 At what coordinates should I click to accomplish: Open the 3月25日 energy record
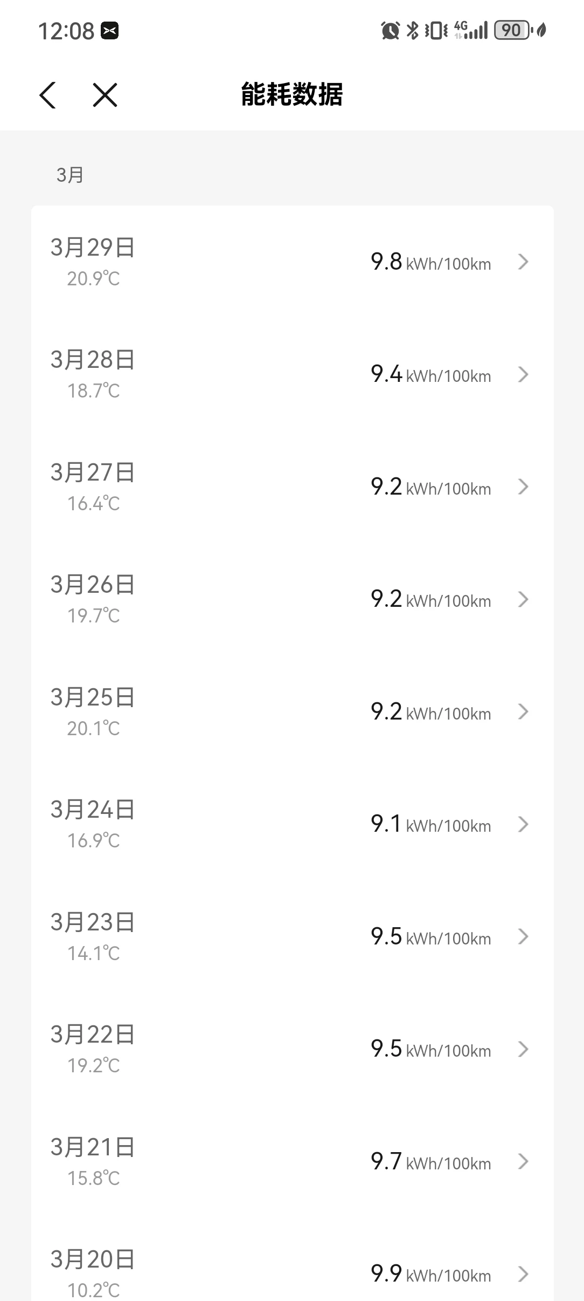292,711
